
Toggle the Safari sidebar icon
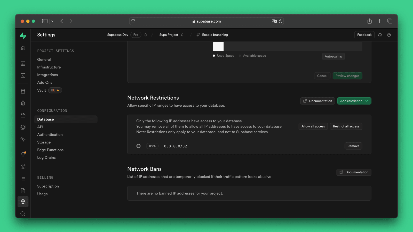[x=45, y=21]
